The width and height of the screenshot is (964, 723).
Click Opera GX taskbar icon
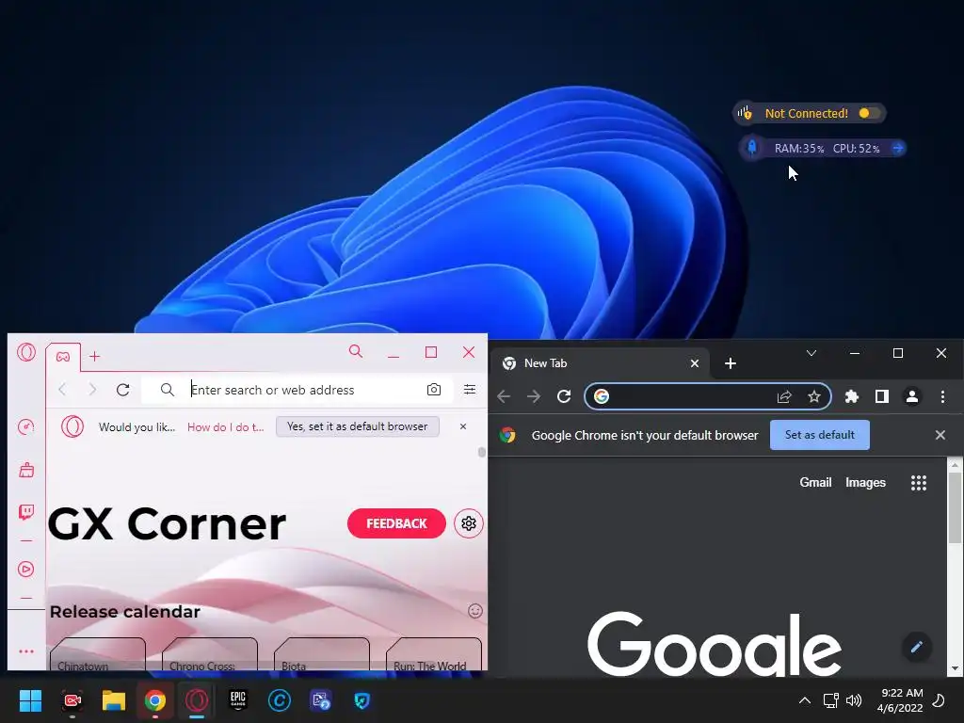tap(197, 700)
